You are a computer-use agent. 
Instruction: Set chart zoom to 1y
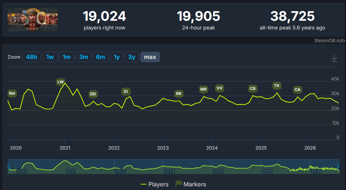117,57
